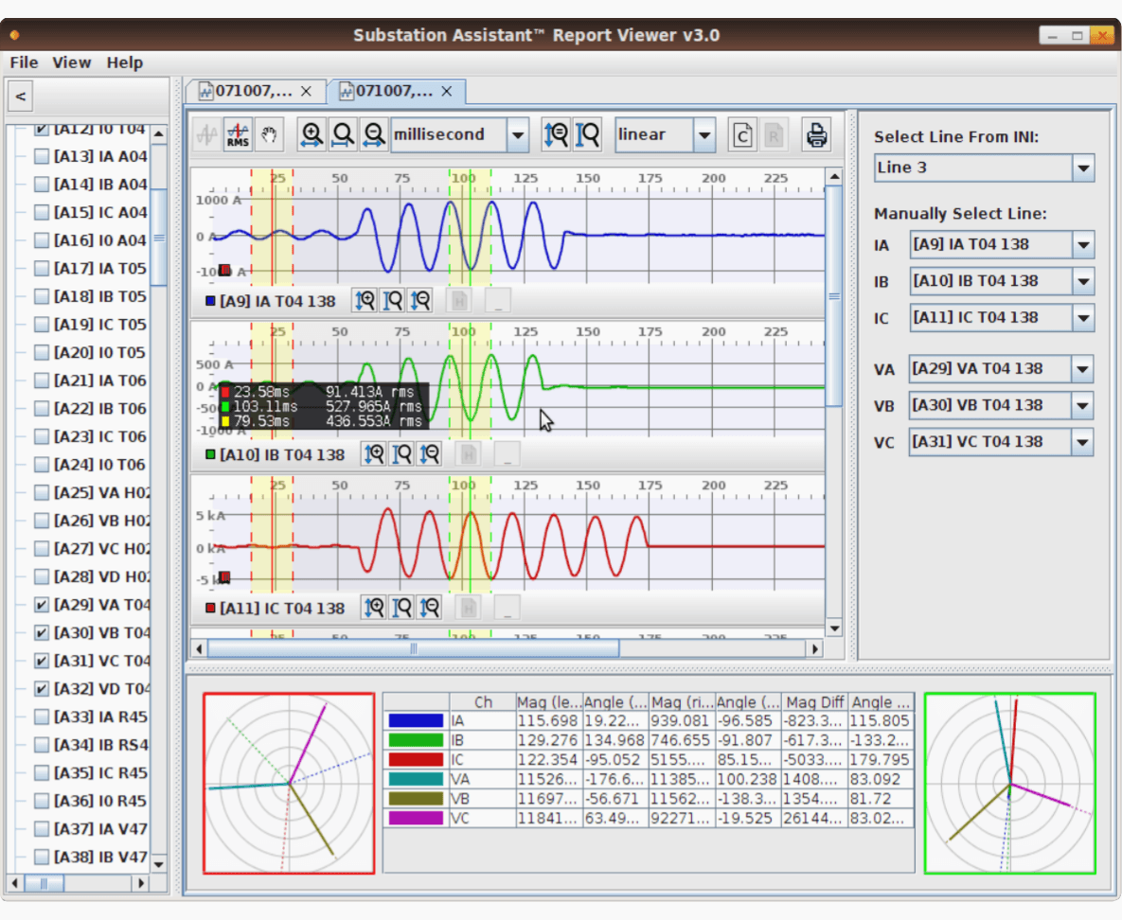Open IA dropdown showing [A9] IA T04 138
Screen dimensions: 1122x920
[x=1083, y=244]
